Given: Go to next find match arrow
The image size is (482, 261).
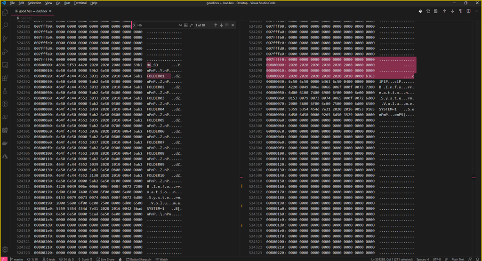Looking at the screenshot, I should [222, 25].
